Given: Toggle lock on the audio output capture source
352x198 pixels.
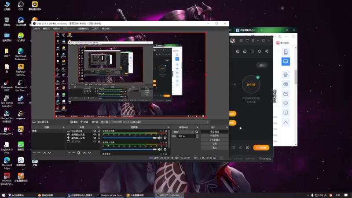Looking at the screenshot, I should [99, 135].
